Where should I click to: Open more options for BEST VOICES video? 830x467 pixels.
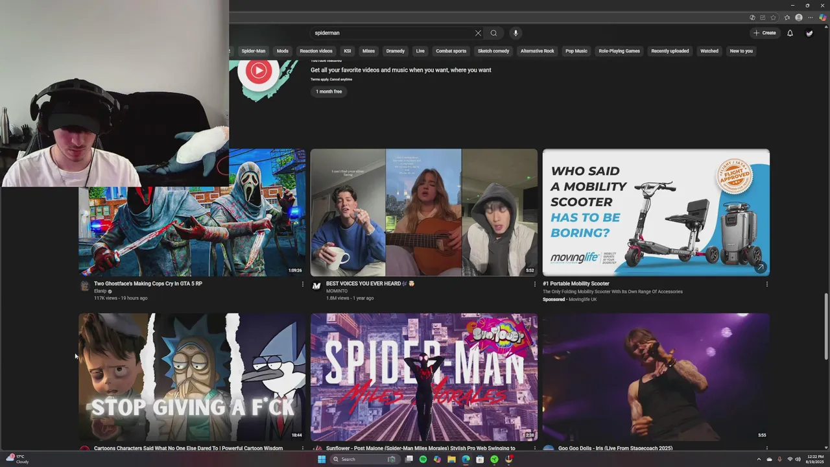534,284
